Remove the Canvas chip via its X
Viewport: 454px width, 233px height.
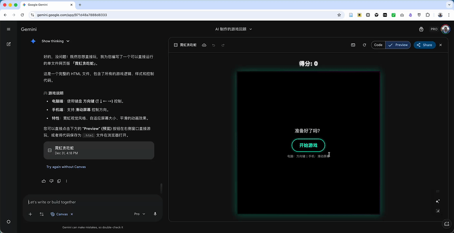pos(72,214)
